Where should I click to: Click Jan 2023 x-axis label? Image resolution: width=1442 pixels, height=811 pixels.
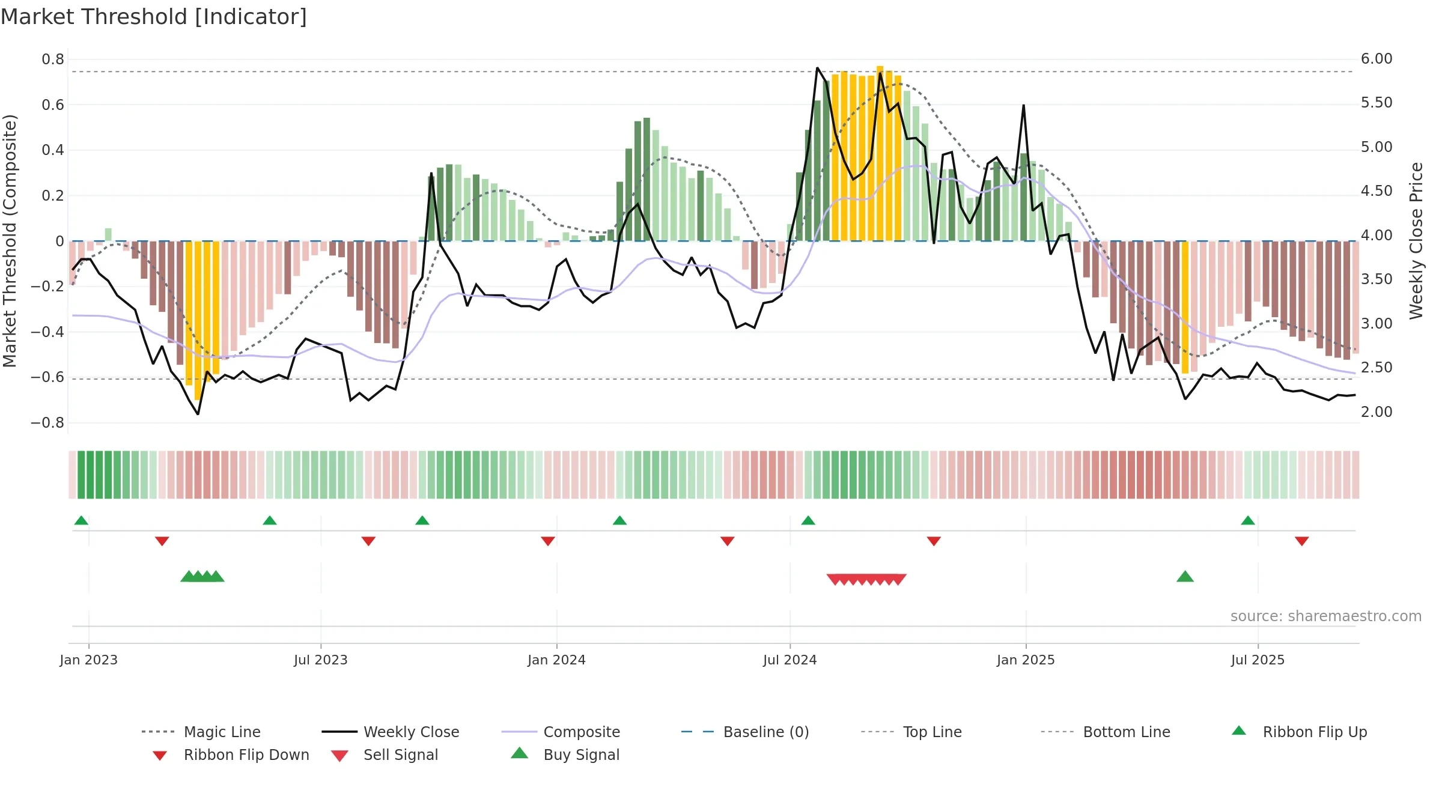click(x=89, y=660)
